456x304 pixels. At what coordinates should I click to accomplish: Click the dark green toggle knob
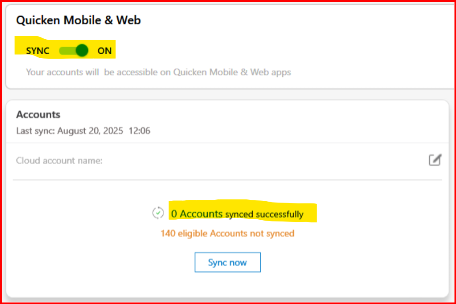click(82, 51)
